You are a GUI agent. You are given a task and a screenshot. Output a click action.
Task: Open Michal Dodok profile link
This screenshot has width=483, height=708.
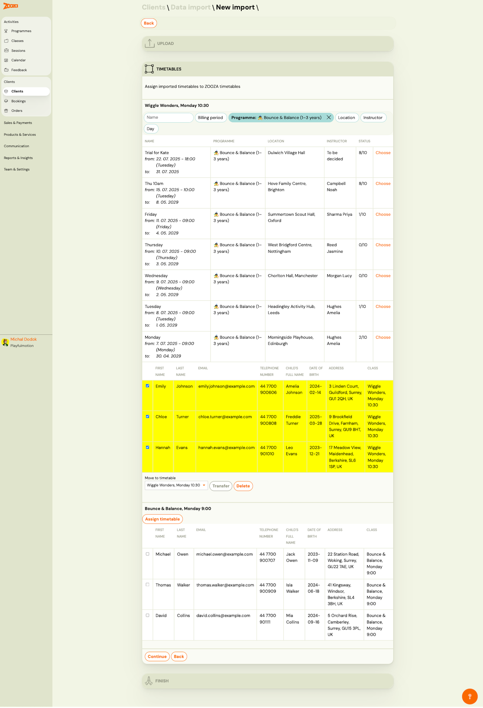[x=23, y=339]
